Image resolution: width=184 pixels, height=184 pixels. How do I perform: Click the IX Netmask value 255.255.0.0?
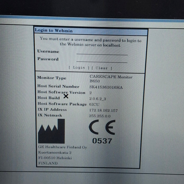pyautogui.click(x=100, y=116)
